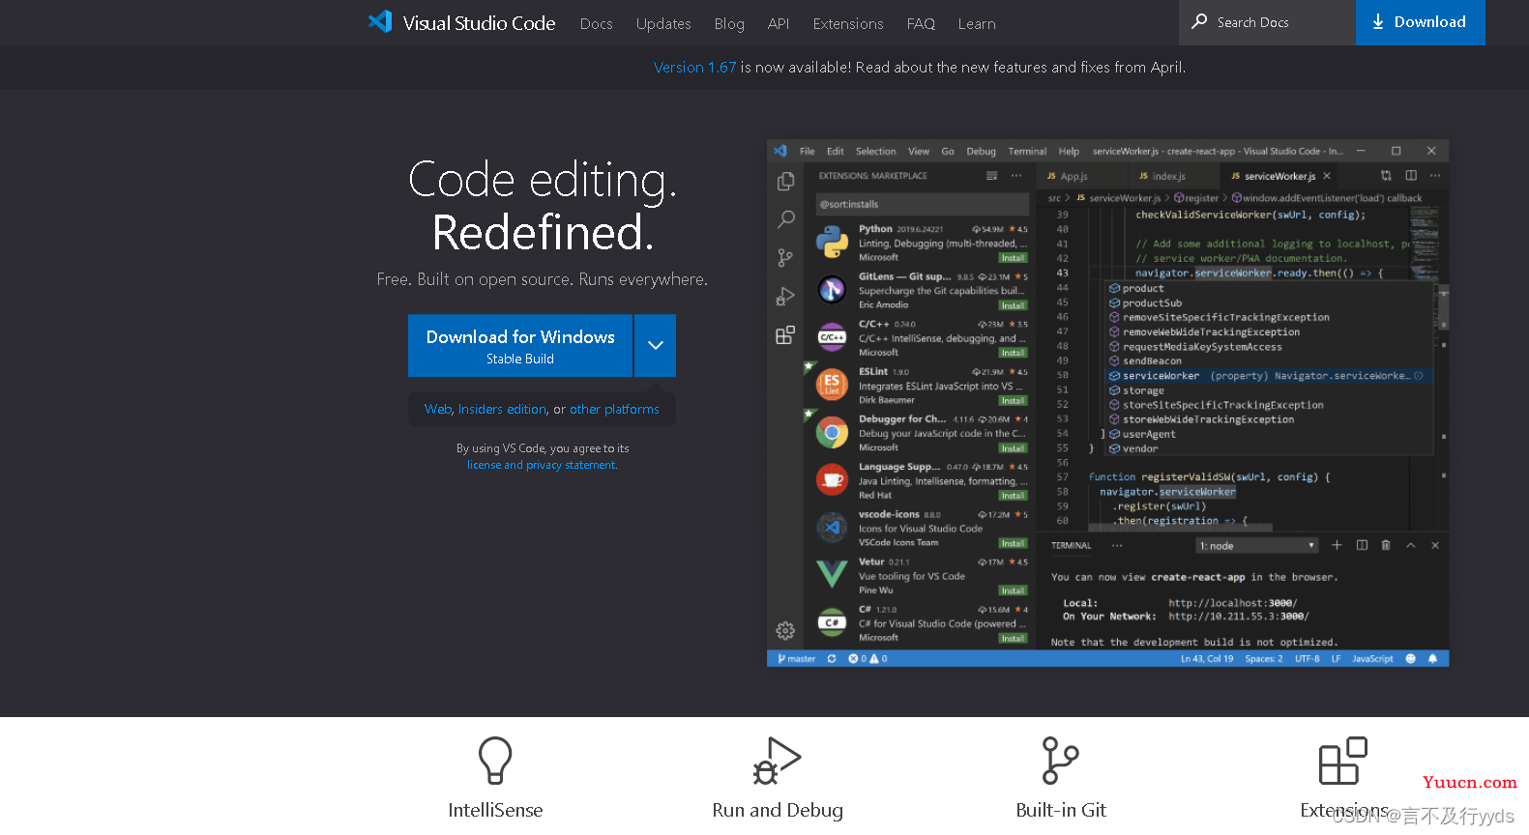Close the serviceWorker.js tab with its X
The image size is (1529, 835).
click(1327, 176)
